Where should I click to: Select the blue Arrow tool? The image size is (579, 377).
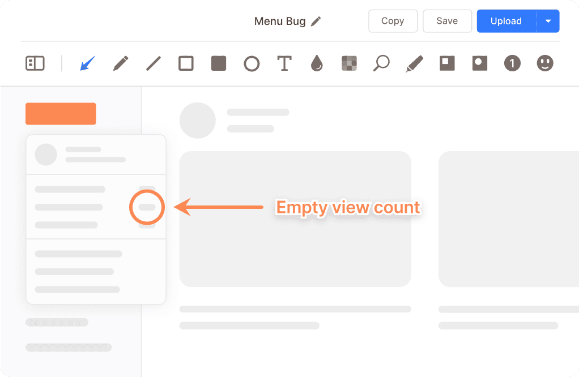pos(87,63)
